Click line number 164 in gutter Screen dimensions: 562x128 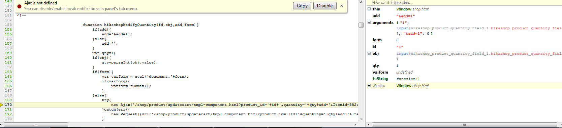pyautogui.click(x=8, y=77)
